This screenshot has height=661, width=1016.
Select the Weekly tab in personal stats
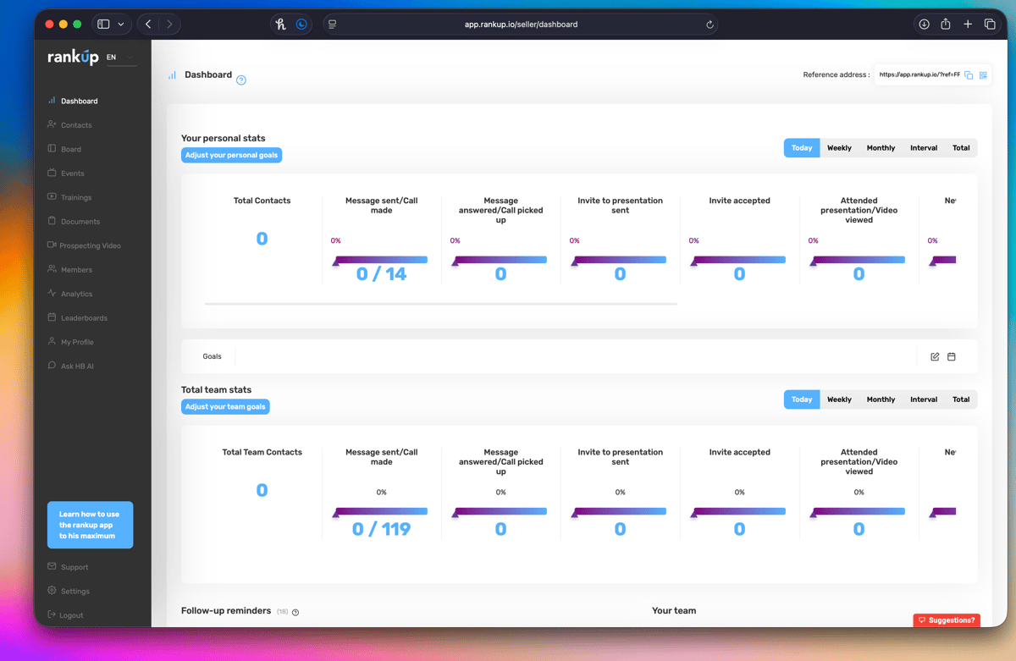tap(839, 148)
